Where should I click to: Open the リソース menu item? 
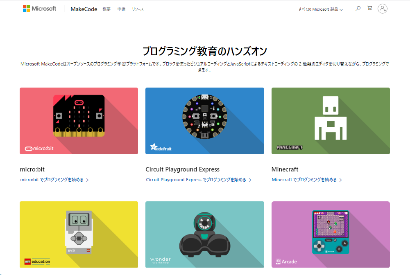point(138,9)
